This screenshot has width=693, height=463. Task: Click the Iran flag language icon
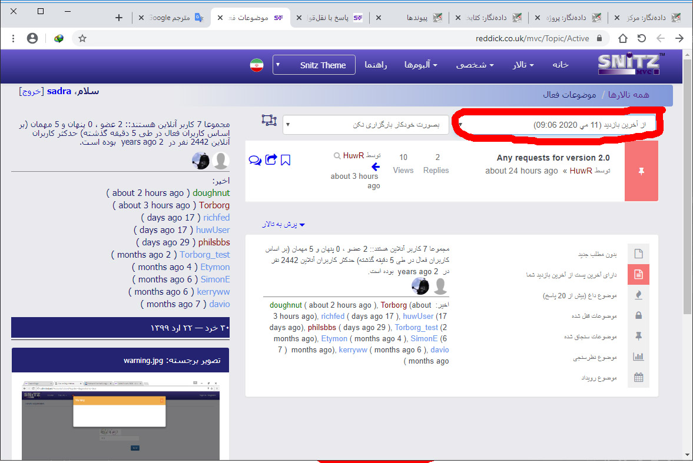(x=256, y=65)
